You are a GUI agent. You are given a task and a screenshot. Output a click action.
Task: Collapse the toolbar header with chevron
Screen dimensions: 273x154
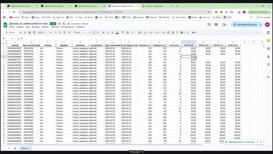258,33
